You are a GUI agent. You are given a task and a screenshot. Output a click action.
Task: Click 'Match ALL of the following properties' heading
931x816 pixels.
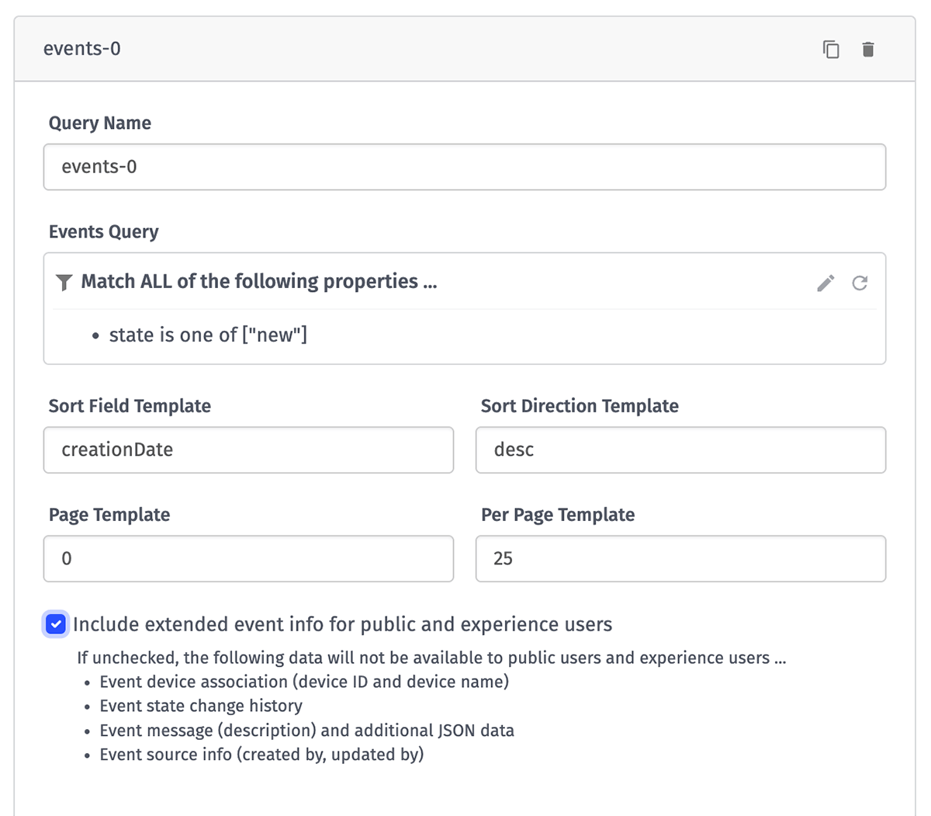259,281
